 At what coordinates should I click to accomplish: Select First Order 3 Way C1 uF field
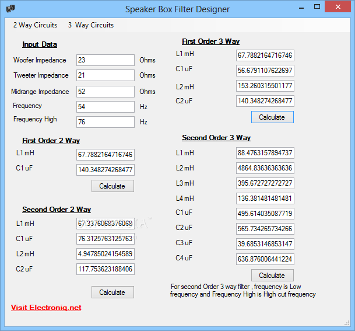[265, 71]
